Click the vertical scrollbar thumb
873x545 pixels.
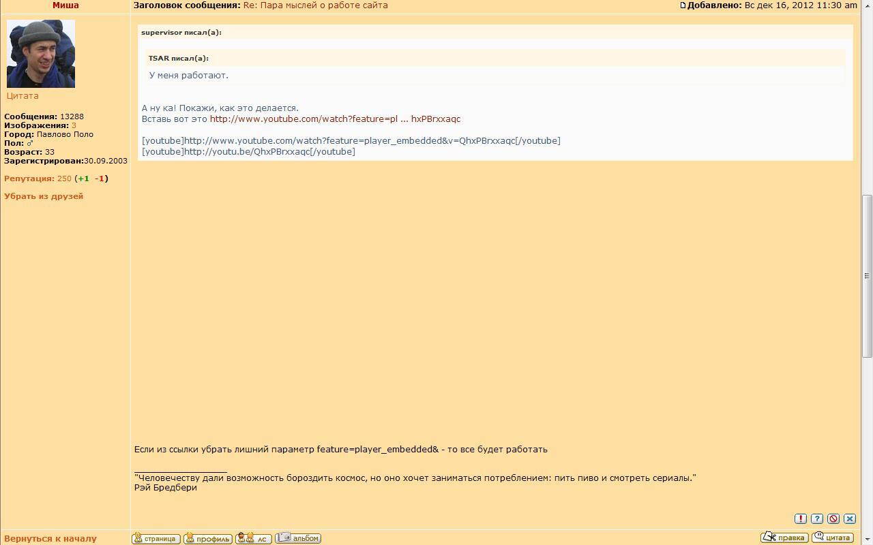(x=867, y=276)
